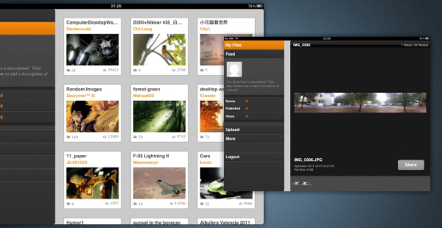Click folder icon on F-35 Lightning II card
This screenshot has height=228, width=442.
pyautogui.click(x=135, y=203)
